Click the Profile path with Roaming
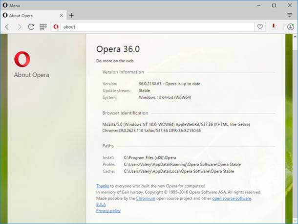The image size is (298, 224). point(182,164)
